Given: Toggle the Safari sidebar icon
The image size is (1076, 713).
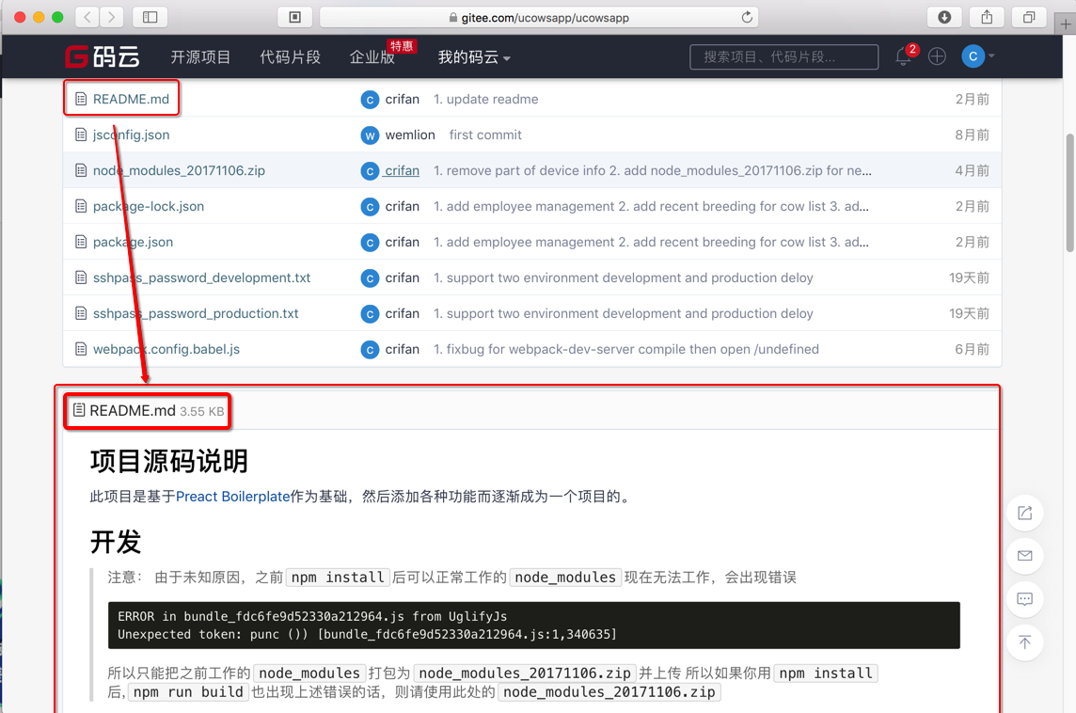Looking at the screenshot, I should point(150,16).
